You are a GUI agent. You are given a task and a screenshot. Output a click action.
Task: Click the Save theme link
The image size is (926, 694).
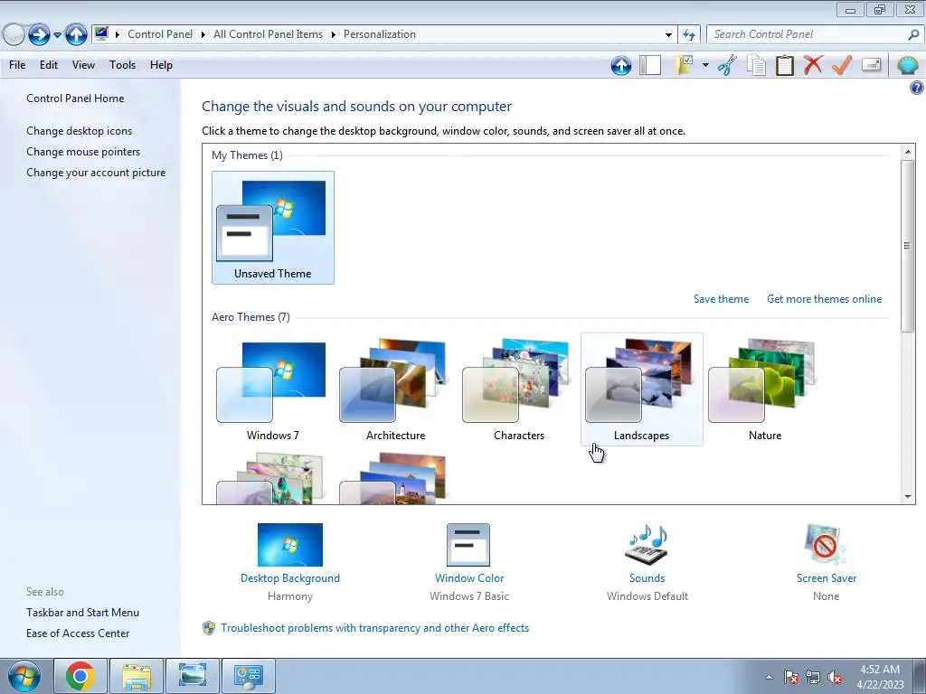[x=721, y=299]
